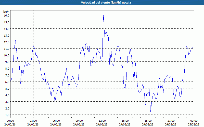The height and width of the screenshot is (127, 204).
Task: Click the highest wind peak just after 12:00
Action: pos(103,15)
